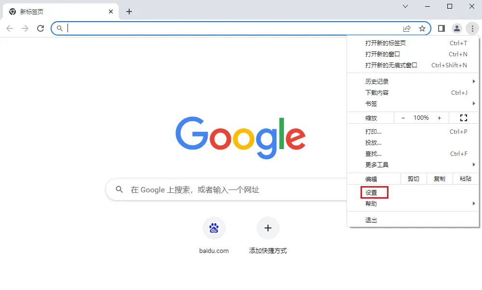482x290 pixels.
Task: Click 添加快捷方式 add shortcut button
Action: 268,236
